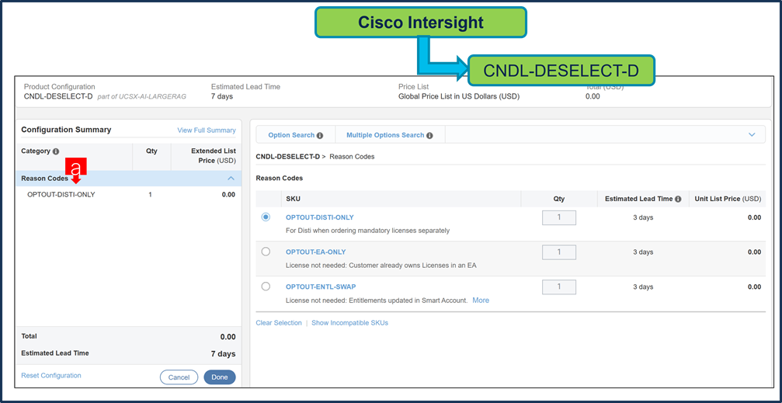Click the CNDL-DESELECT-D breadcrumb
This screenshot has width=782, height=403.
(288, 157)
